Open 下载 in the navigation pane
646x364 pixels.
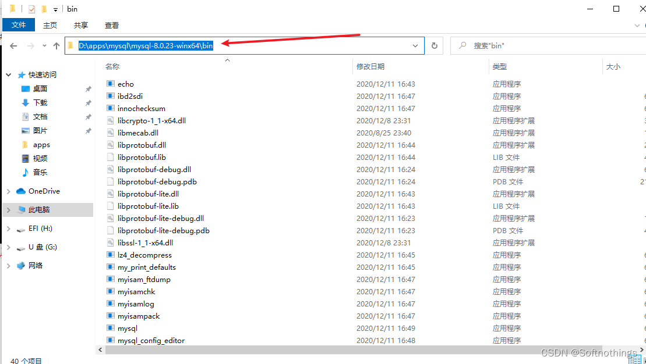coord(40,103)
